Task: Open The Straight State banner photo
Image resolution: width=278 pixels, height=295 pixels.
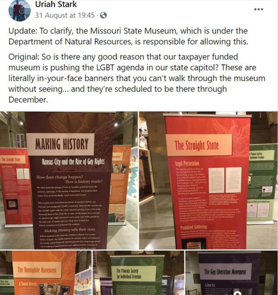Action: pos(209,180)
